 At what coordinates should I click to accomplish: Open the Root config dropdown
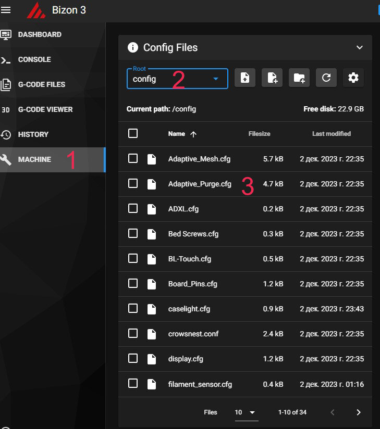pyautogui.click(x=177, y=79)
